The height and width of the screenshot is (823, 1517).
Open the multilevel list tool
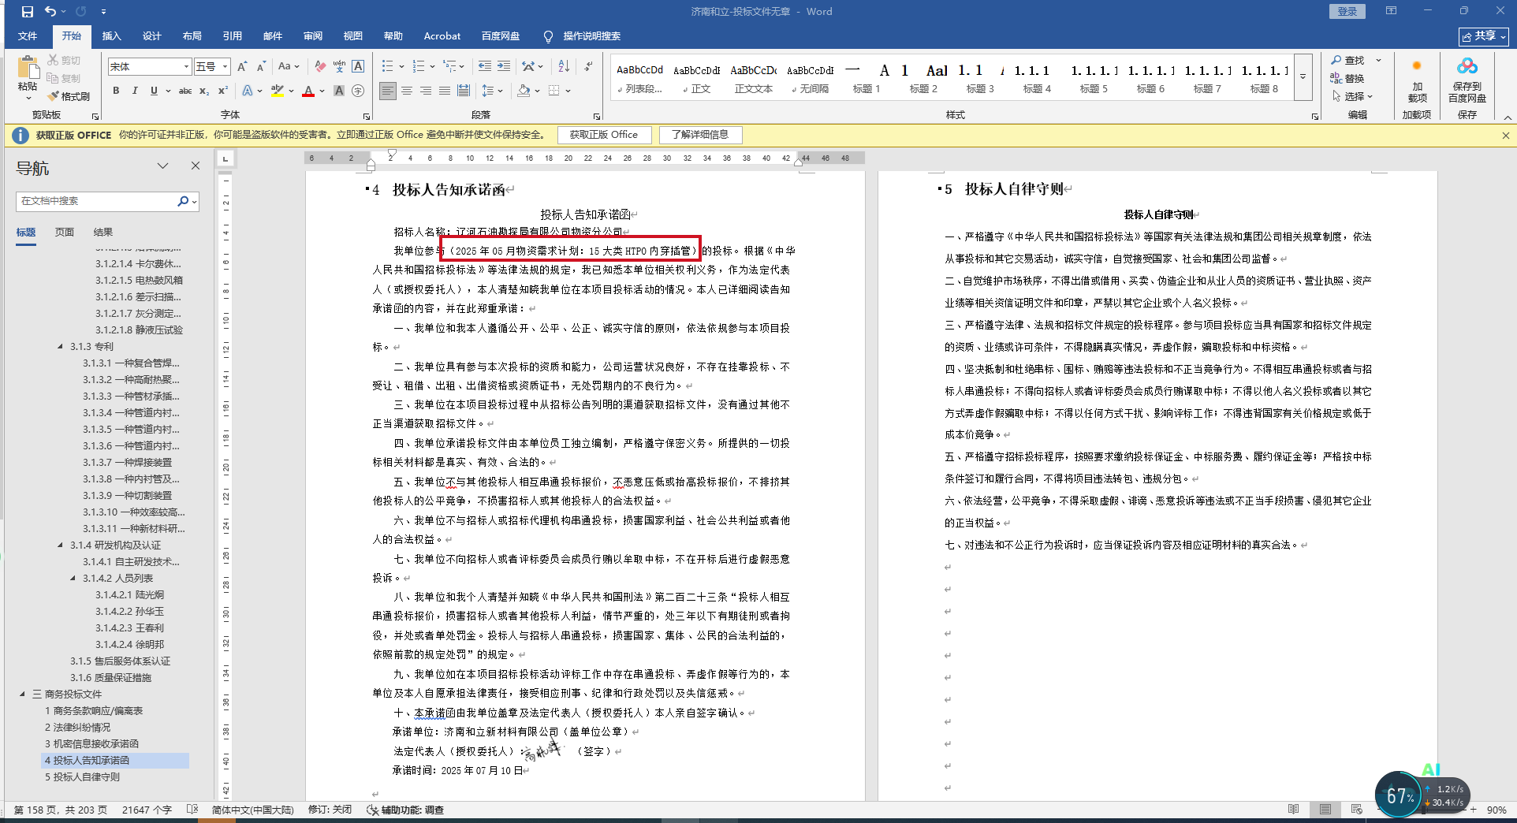click(x=449, y=67)
